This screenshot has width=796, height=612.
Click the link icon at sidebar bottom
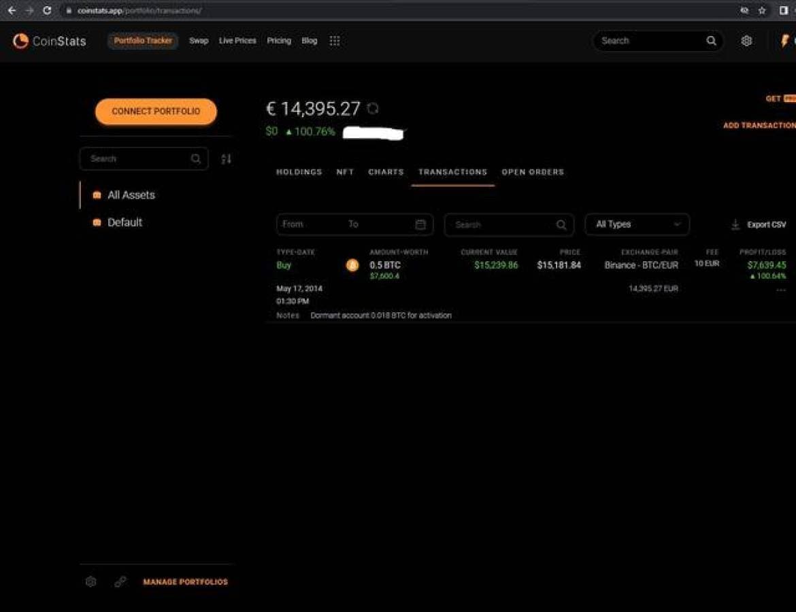tap(120, 582)
